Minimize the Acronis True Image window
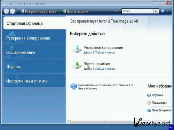 [155, 3]
